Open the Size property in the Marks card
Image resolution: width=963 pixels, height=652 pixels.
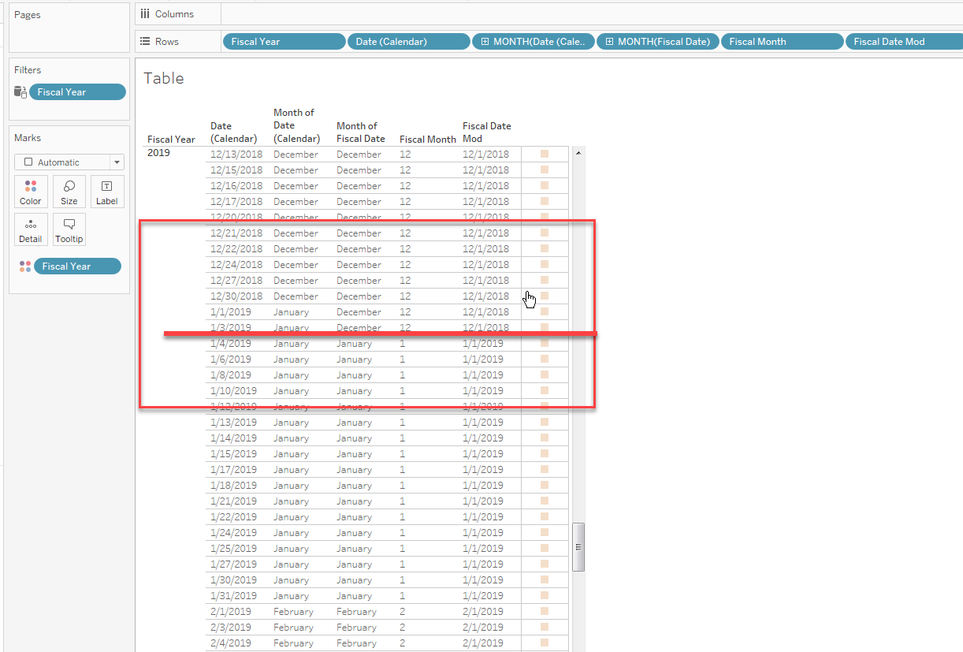point(69,192)
